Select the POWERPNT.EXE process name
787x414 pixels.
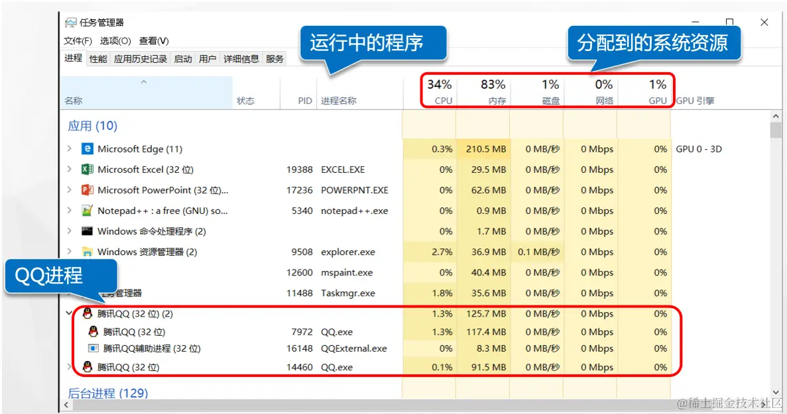354,190
